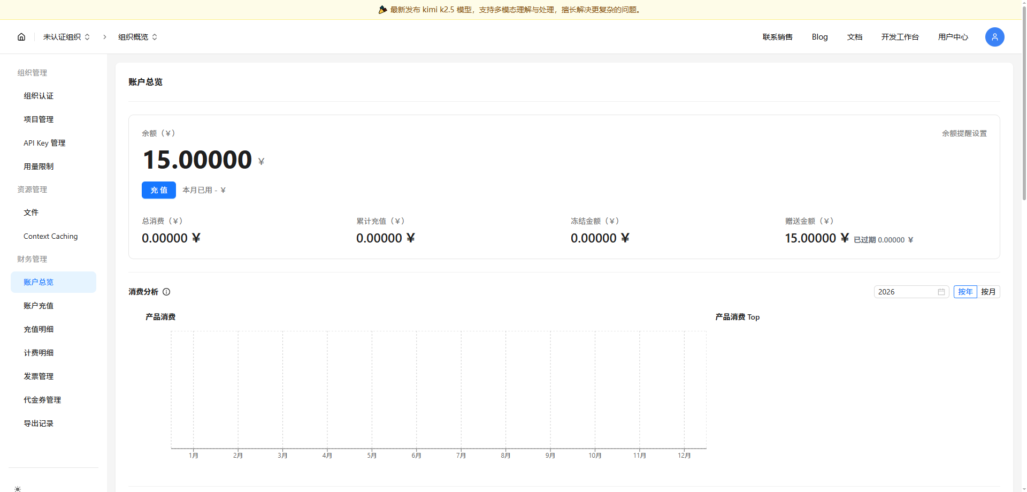The image size is (1027, 492).
Task: Open 计费明细 in the sidebar
Action: click(53, 353)
